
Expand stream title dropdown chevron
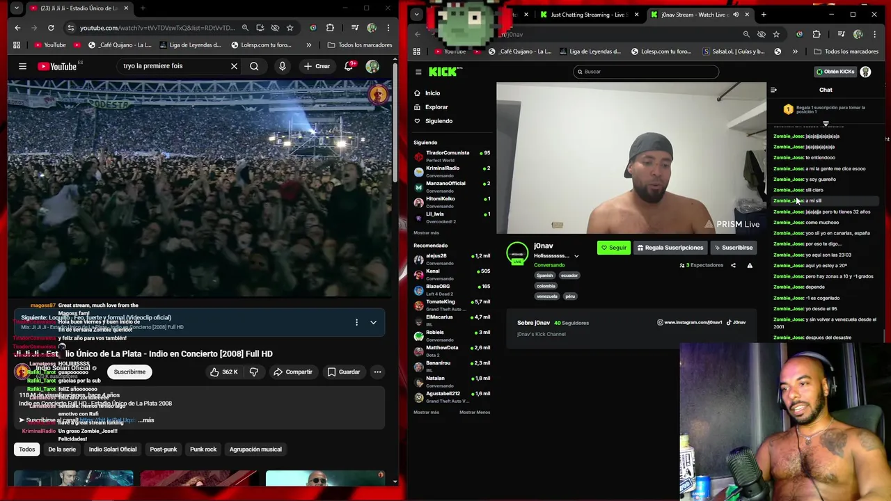click(x=576, y=256)
